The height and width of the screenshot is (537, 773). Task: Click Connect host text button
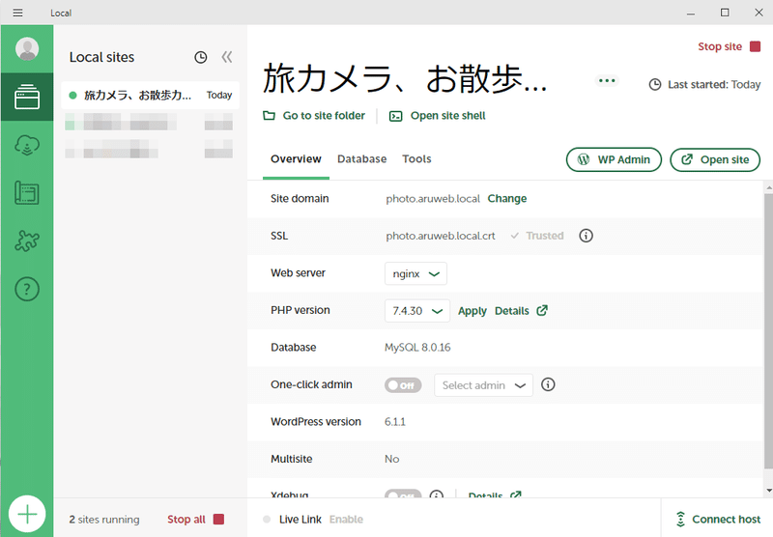pos(727,519)
